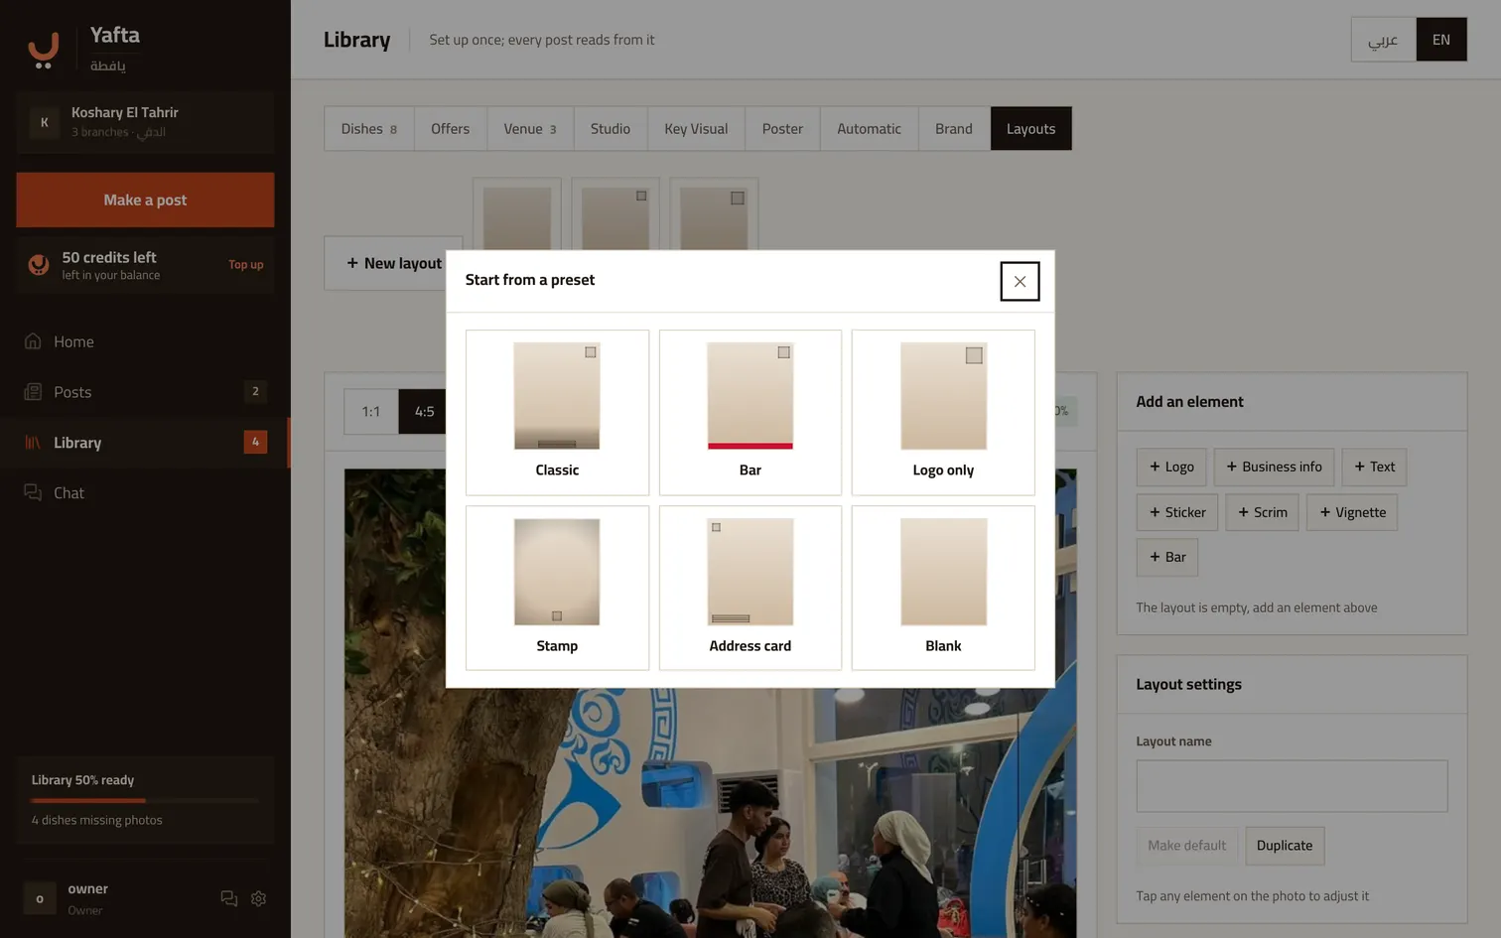Select the Bar preset
The height and width of the screenshot is (938, 1501).
tap(750, 412)
